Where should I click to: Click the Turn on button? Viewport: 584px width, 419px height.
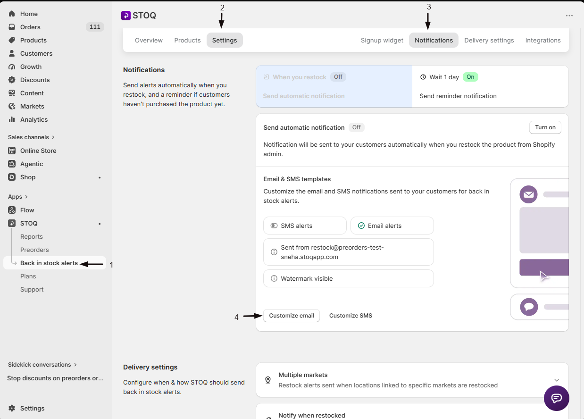545,127
